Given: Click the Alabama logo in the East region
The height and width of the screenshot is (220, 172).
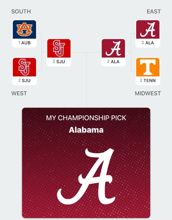Looking at the screenshot, I should 148,30.
